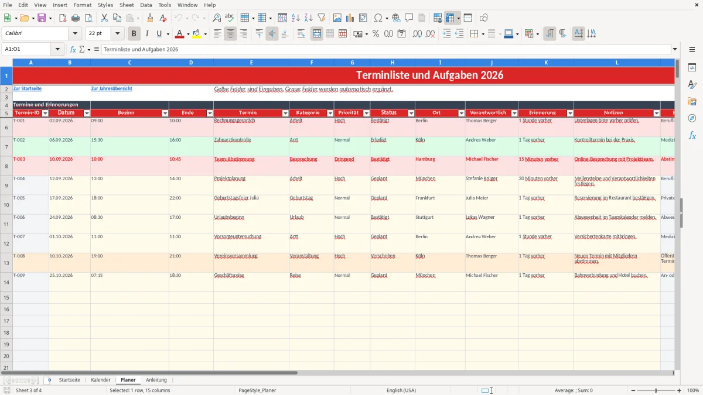Apply yellow Background Color highlight
The width and height of the screenshot is (703, 395).
(x=197, y=34)
